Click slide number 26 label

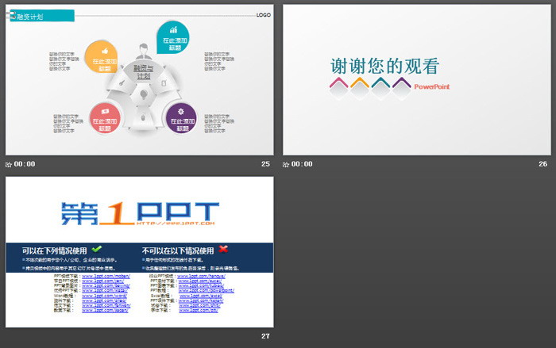coord(542,164)
